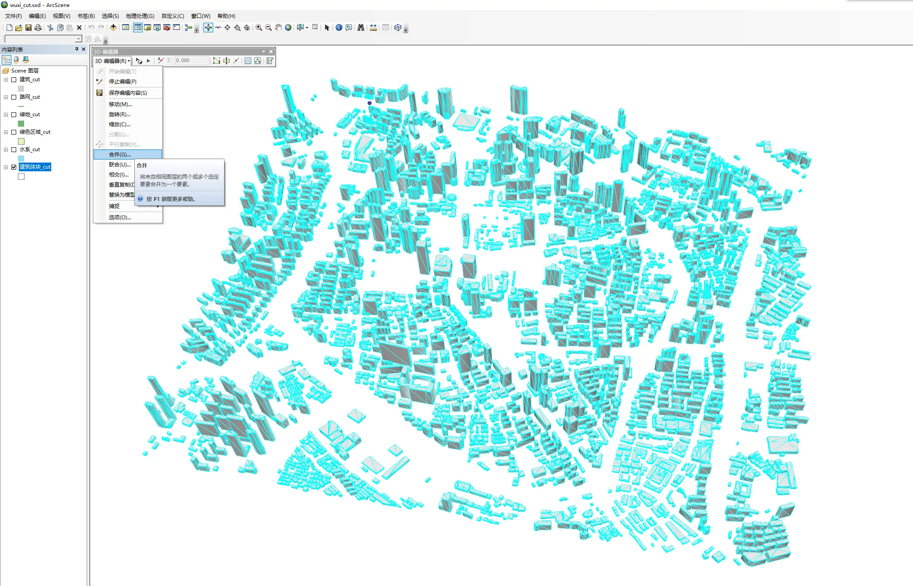Select the Identify info tool
The height and width of the screenshot is (586, 913).
point(339,28)
